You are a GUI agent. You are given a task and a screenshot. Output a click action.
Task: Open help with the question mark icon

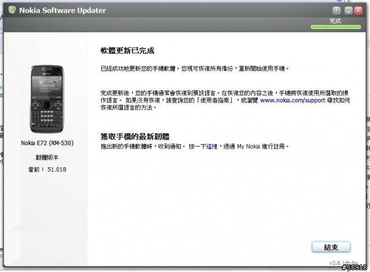[x=336, y=10]
